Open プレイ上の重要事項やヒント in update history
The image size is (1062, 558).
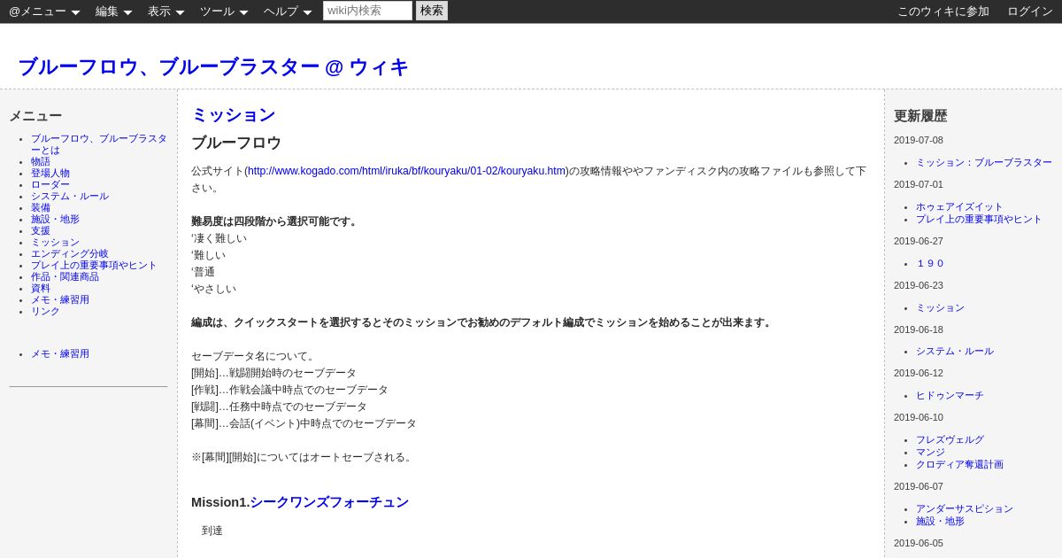click(979, 220)
